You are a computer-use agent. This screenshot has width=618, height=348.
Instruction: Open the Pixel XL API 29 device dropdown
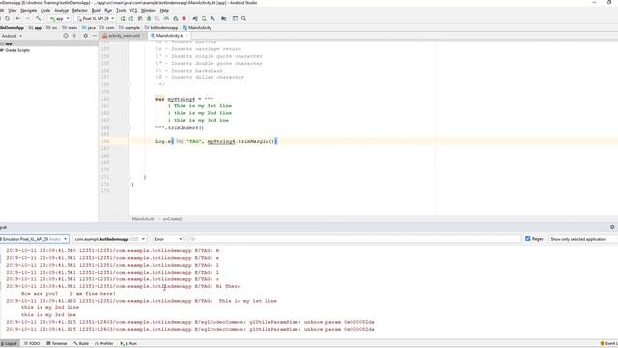(x=96, y=18)
